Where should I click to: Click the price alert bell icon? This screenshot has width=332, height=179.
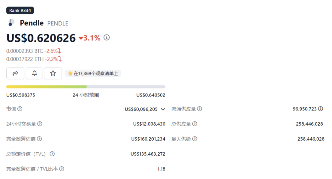[x=34, y=73]
